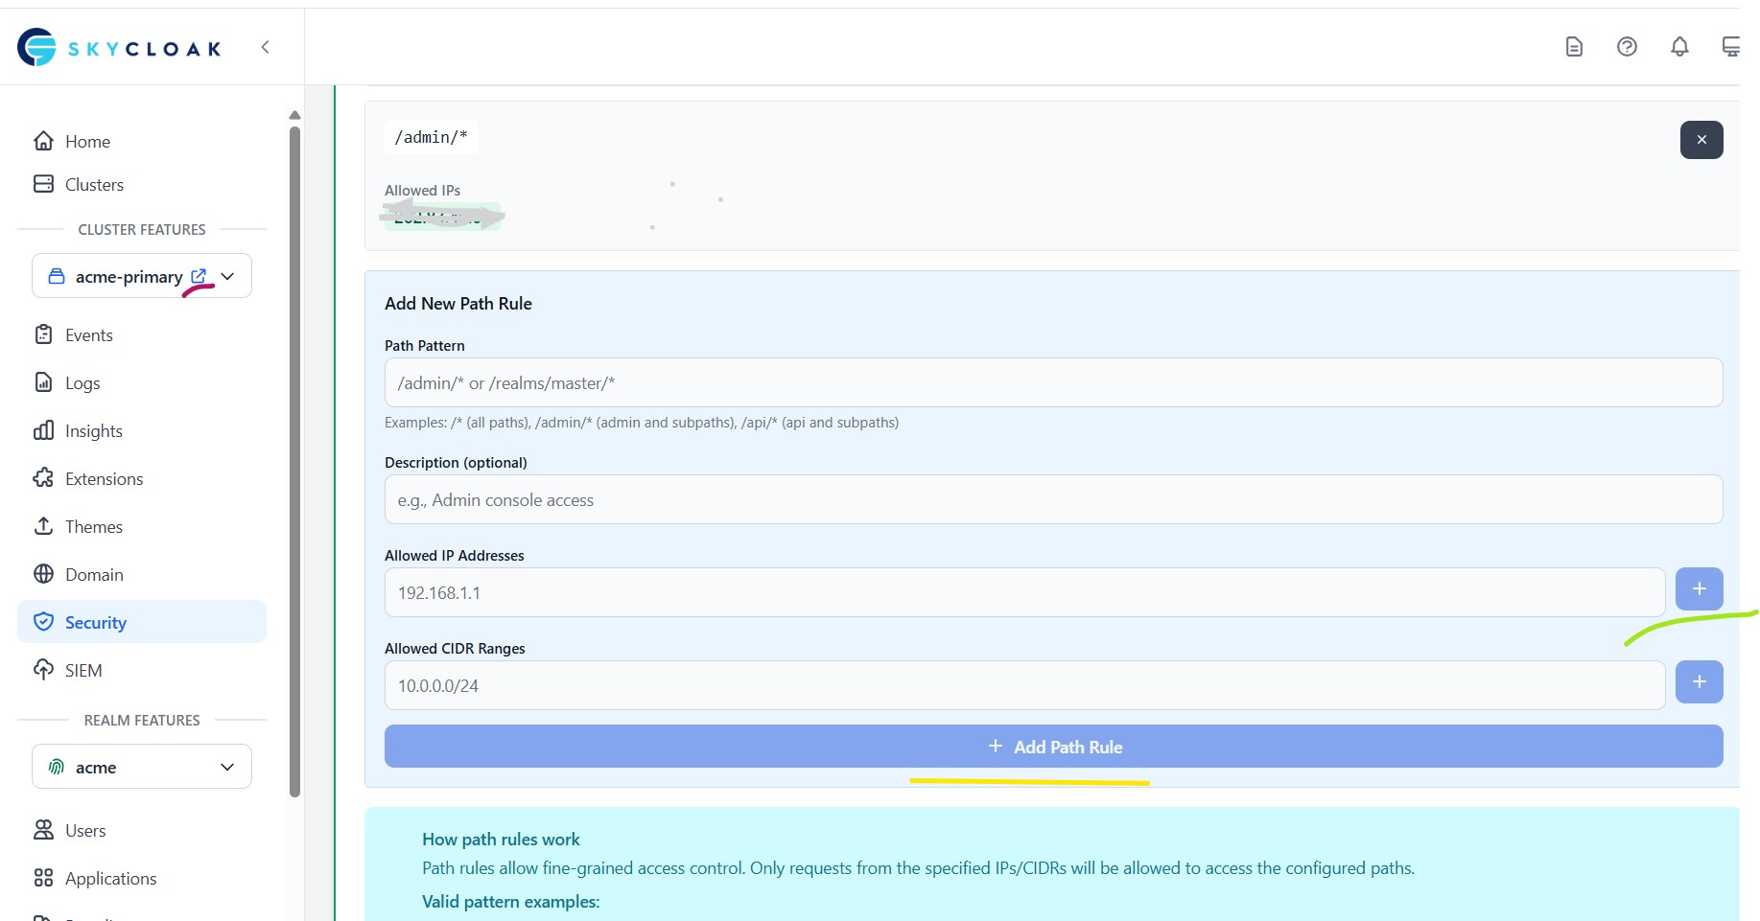Click the monitor icon in top bar
Image resolution: width=1760 pixels, height=921 pixels.
1730,47
